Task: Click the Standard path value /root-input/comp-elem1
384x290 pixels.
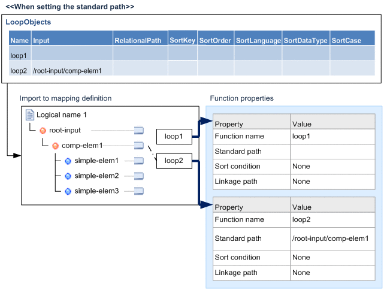Action: [330, 238]
